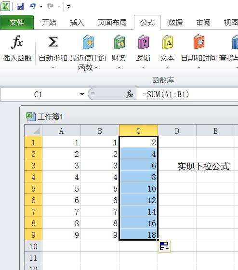This screenshot has height=270, width=238.
Task: Open the Financial (财务) functions icon
Action: click(x=119, y=42)
